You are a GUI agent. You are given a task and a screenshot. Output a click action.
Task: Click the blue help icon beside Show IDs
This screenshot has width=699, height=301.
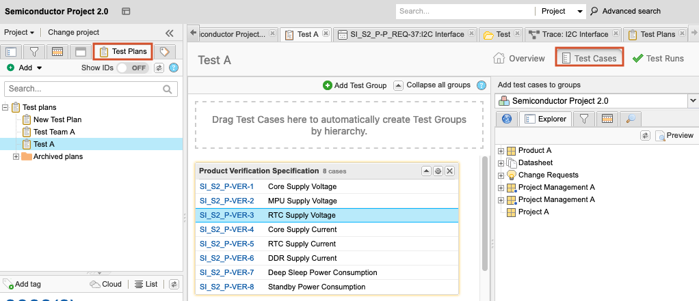click(x=174, y=68)
